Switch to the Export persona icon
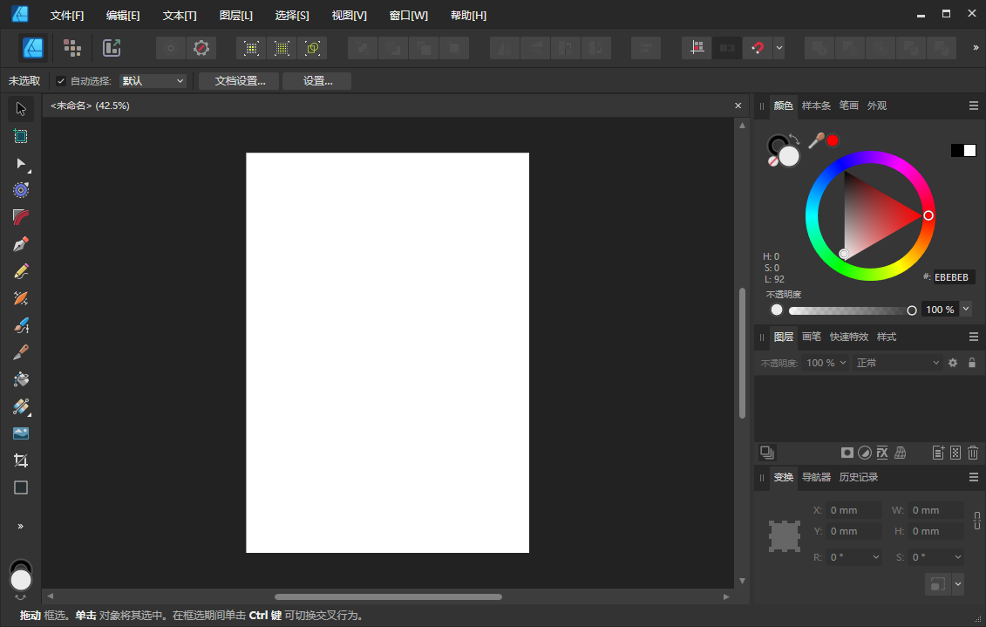986x627 pixels. [112, 48]
